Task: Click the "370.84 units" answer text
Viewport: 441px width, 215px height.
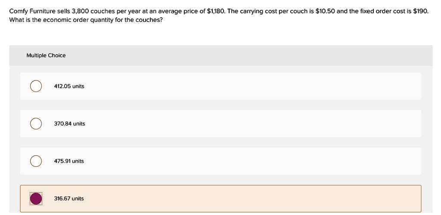Action: point(69,123)
